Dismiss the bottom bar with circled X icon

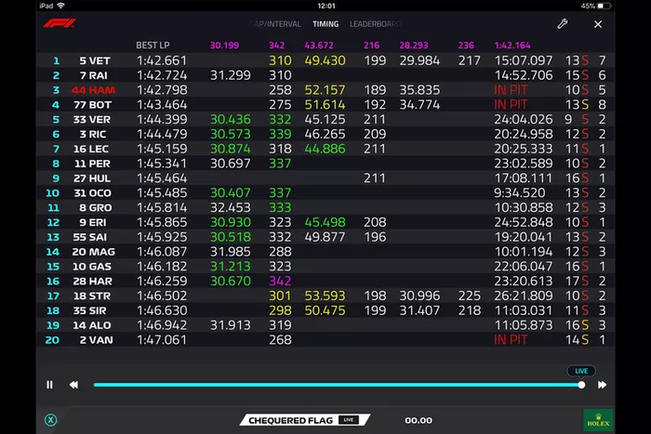point(50,420)
